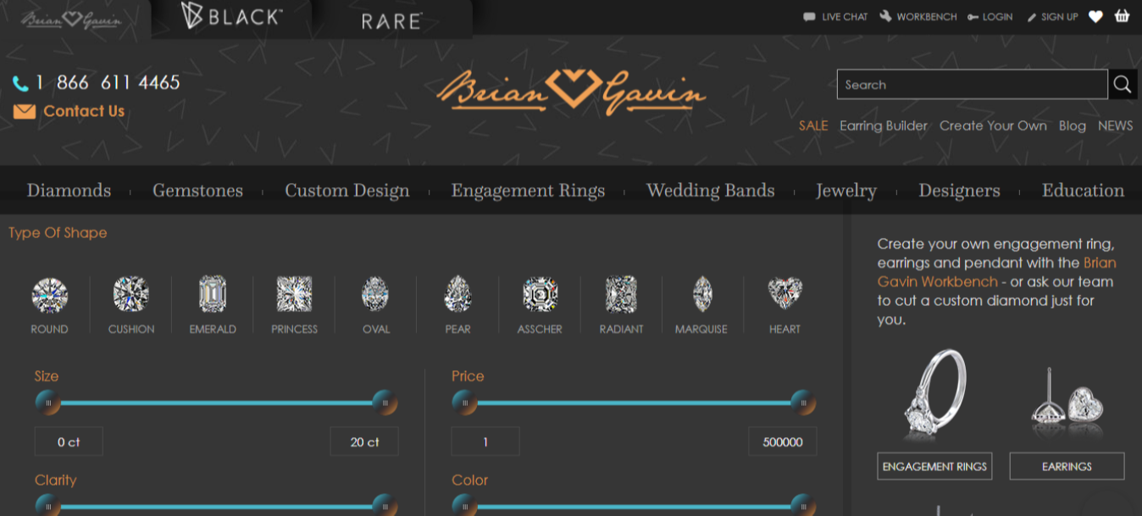This screenshot has height=516, width=1142.
Task: Switch to the RARE brand tab
Action: pyautogui.click(x=391, y=20)
